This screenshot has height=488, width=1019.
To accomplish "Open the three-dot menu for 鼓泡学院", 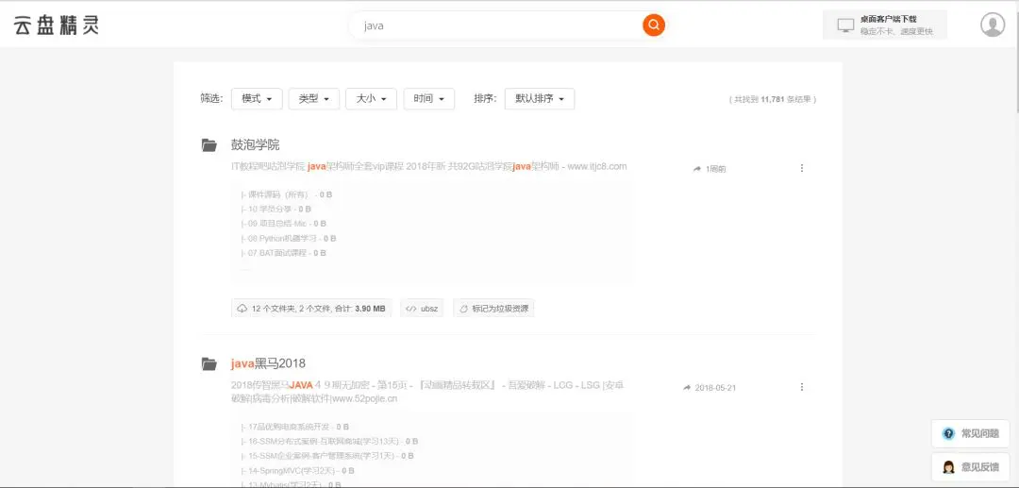I will 801,168.
